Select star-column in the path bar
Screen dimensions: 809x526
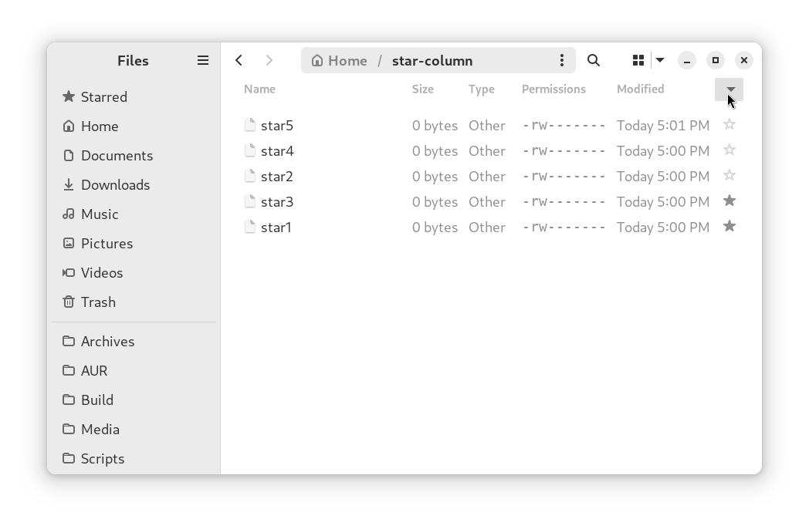pyautogui.click(x=432, y=61)
